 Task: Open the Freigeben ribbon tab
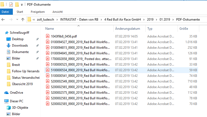pyautogui.click(x=38, y=12)
